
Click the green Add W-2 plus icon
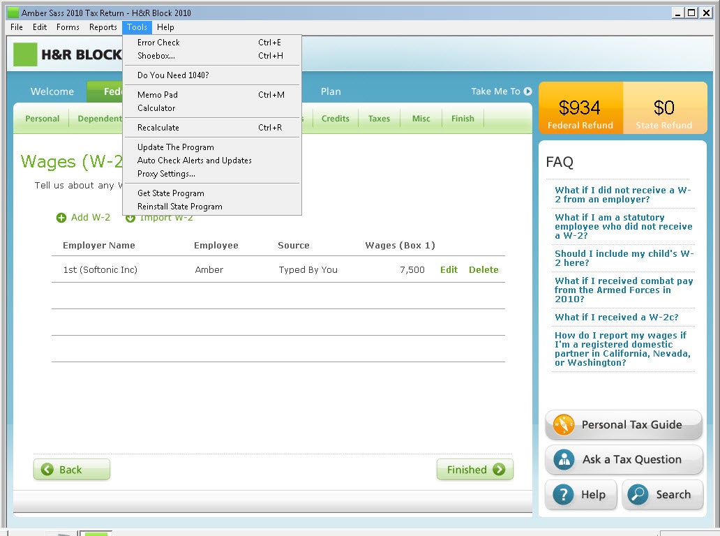(61, 218)
